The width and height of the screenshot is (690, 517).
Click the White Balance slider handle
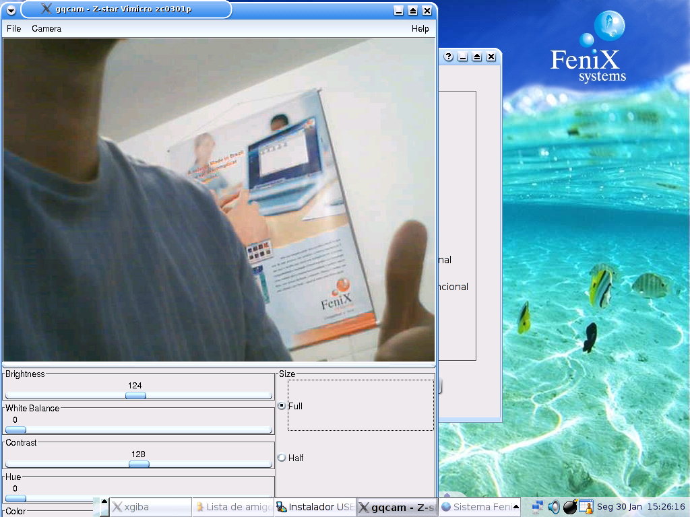tap(16, 429)
